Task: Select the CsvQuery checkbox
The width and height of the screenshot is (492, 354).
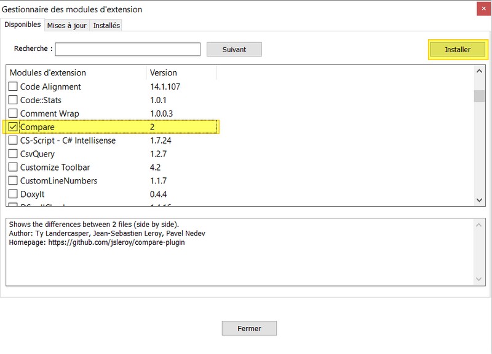Action: (13, 154)
